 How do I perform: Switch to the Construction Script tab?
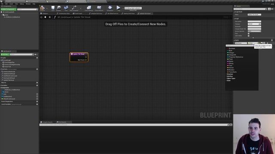point(63,13)
